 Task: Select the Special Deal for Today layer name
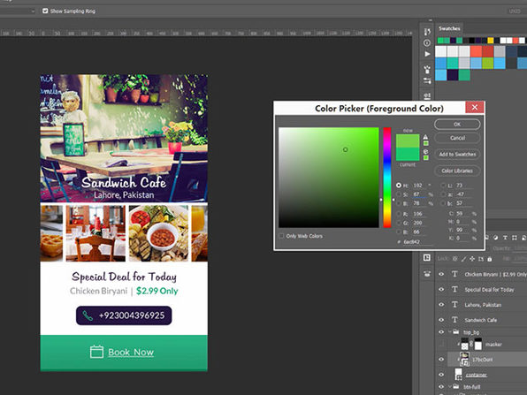(489, 290)
